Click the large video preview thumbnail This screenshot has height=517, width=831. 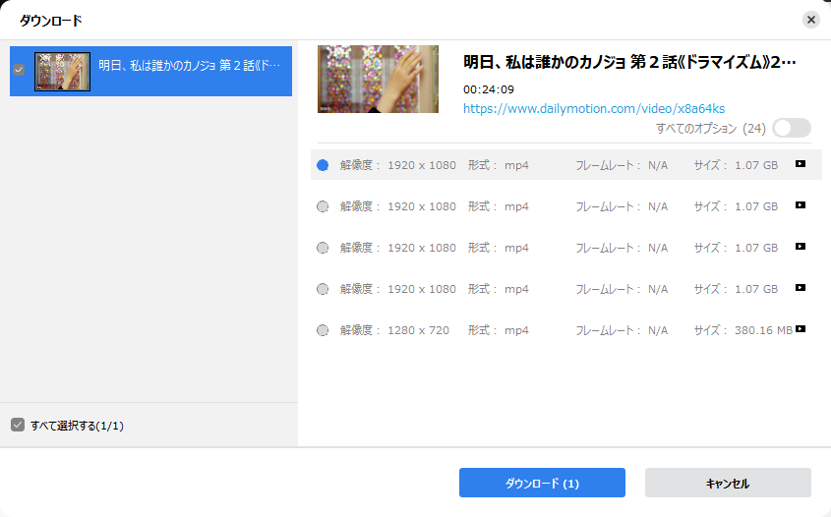pyautogui.click(x=378, y=79)
